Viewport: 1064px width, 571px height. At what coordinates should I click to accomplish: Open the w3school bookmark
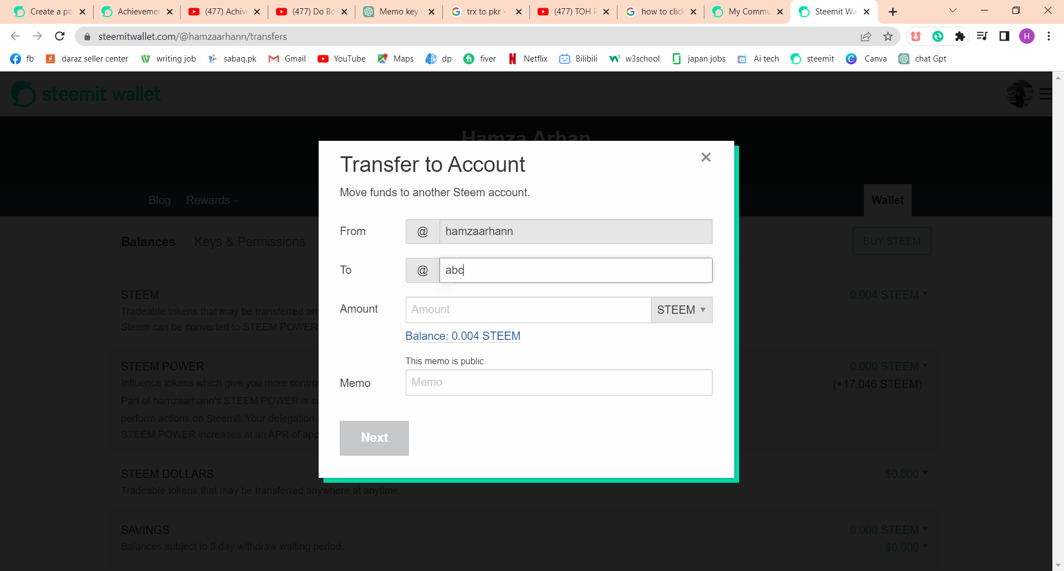[635, 59]
